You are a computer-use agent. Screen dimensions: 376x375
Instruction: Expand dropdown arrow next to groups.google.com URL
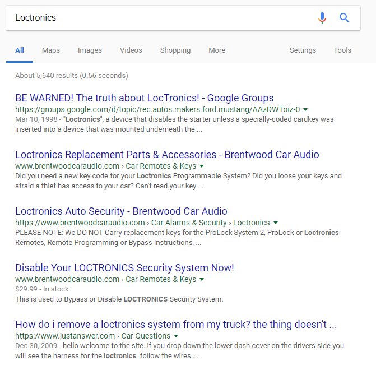pyautogui.click(x=305, y=109)
